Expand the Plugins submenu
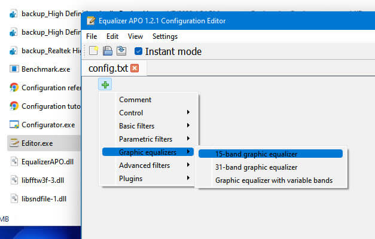375x239 pixels. [148, 179]
